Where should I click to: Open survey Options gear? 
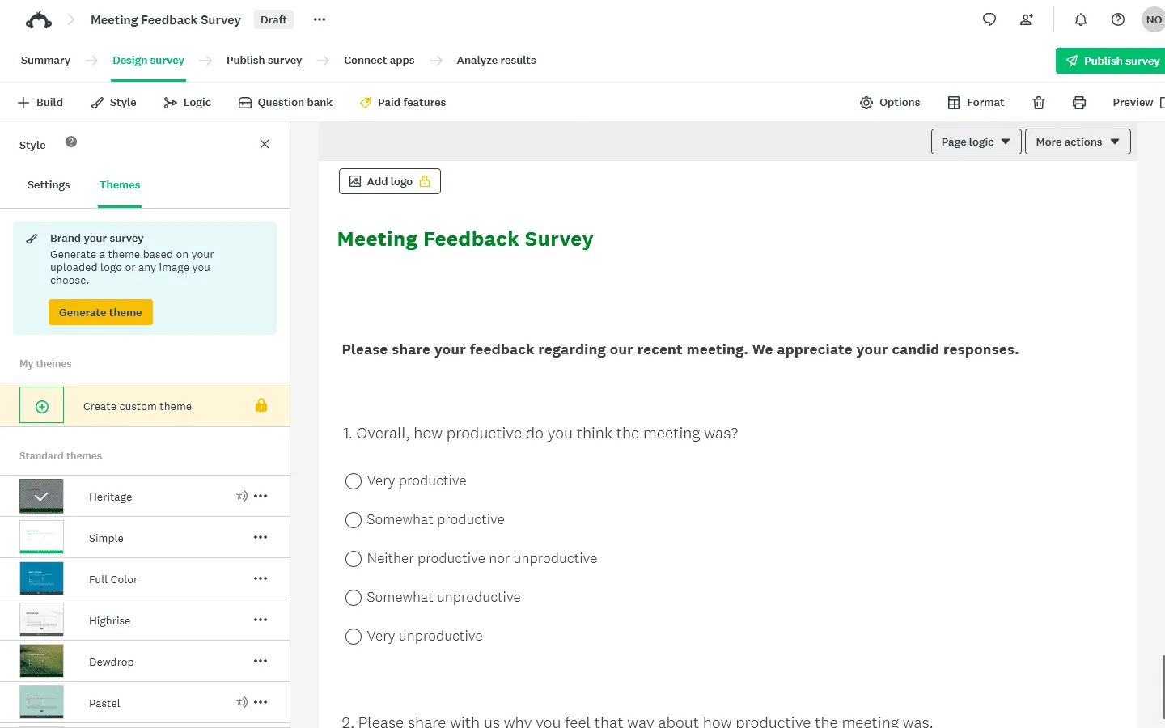[890, 102]
